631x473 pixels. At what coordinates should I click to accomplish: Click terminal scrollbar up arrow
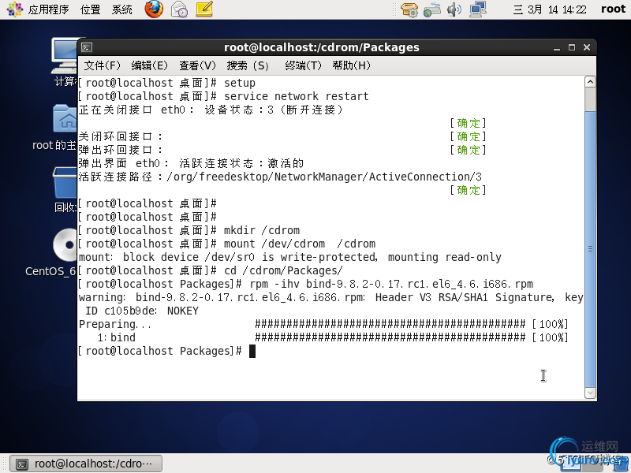pyautogui.click(x=590, y=82)
